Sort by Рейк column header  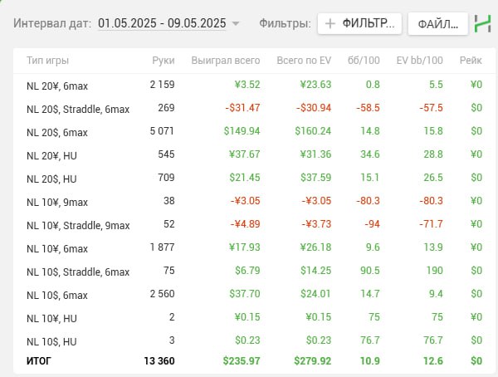pyautogui.click(x=471, y=61)
